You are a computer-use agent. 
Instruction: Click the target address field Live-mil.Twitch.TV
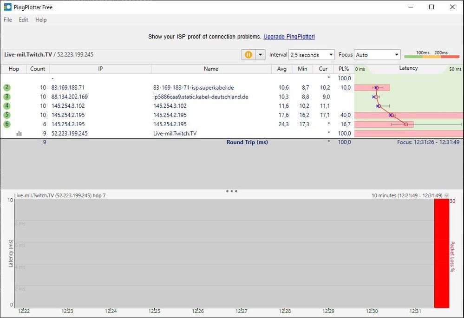120,55
